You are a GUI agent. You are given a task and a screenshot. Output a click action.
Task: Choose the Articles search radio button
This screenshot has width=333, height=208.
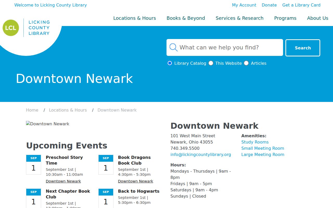pos(246,63)
